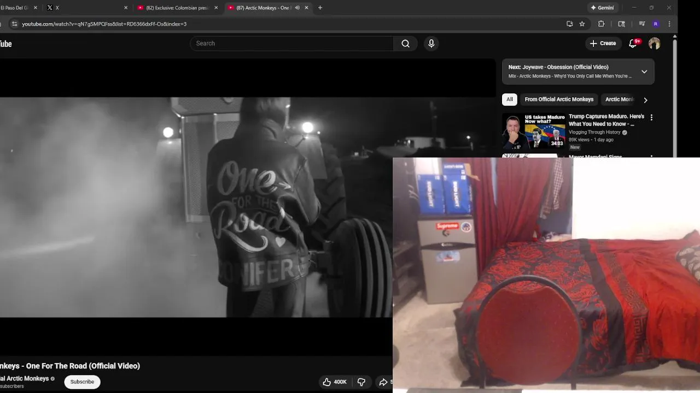Dislike this video

click(361, 382)
